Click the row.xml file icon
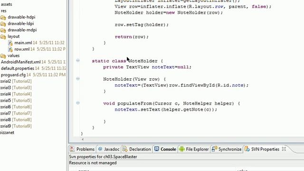Viewport: 304px width, 171px height. 10,49
